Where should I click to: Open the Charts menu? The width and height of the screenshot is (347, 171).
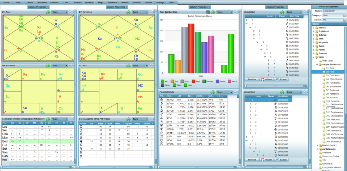[6, 3]
